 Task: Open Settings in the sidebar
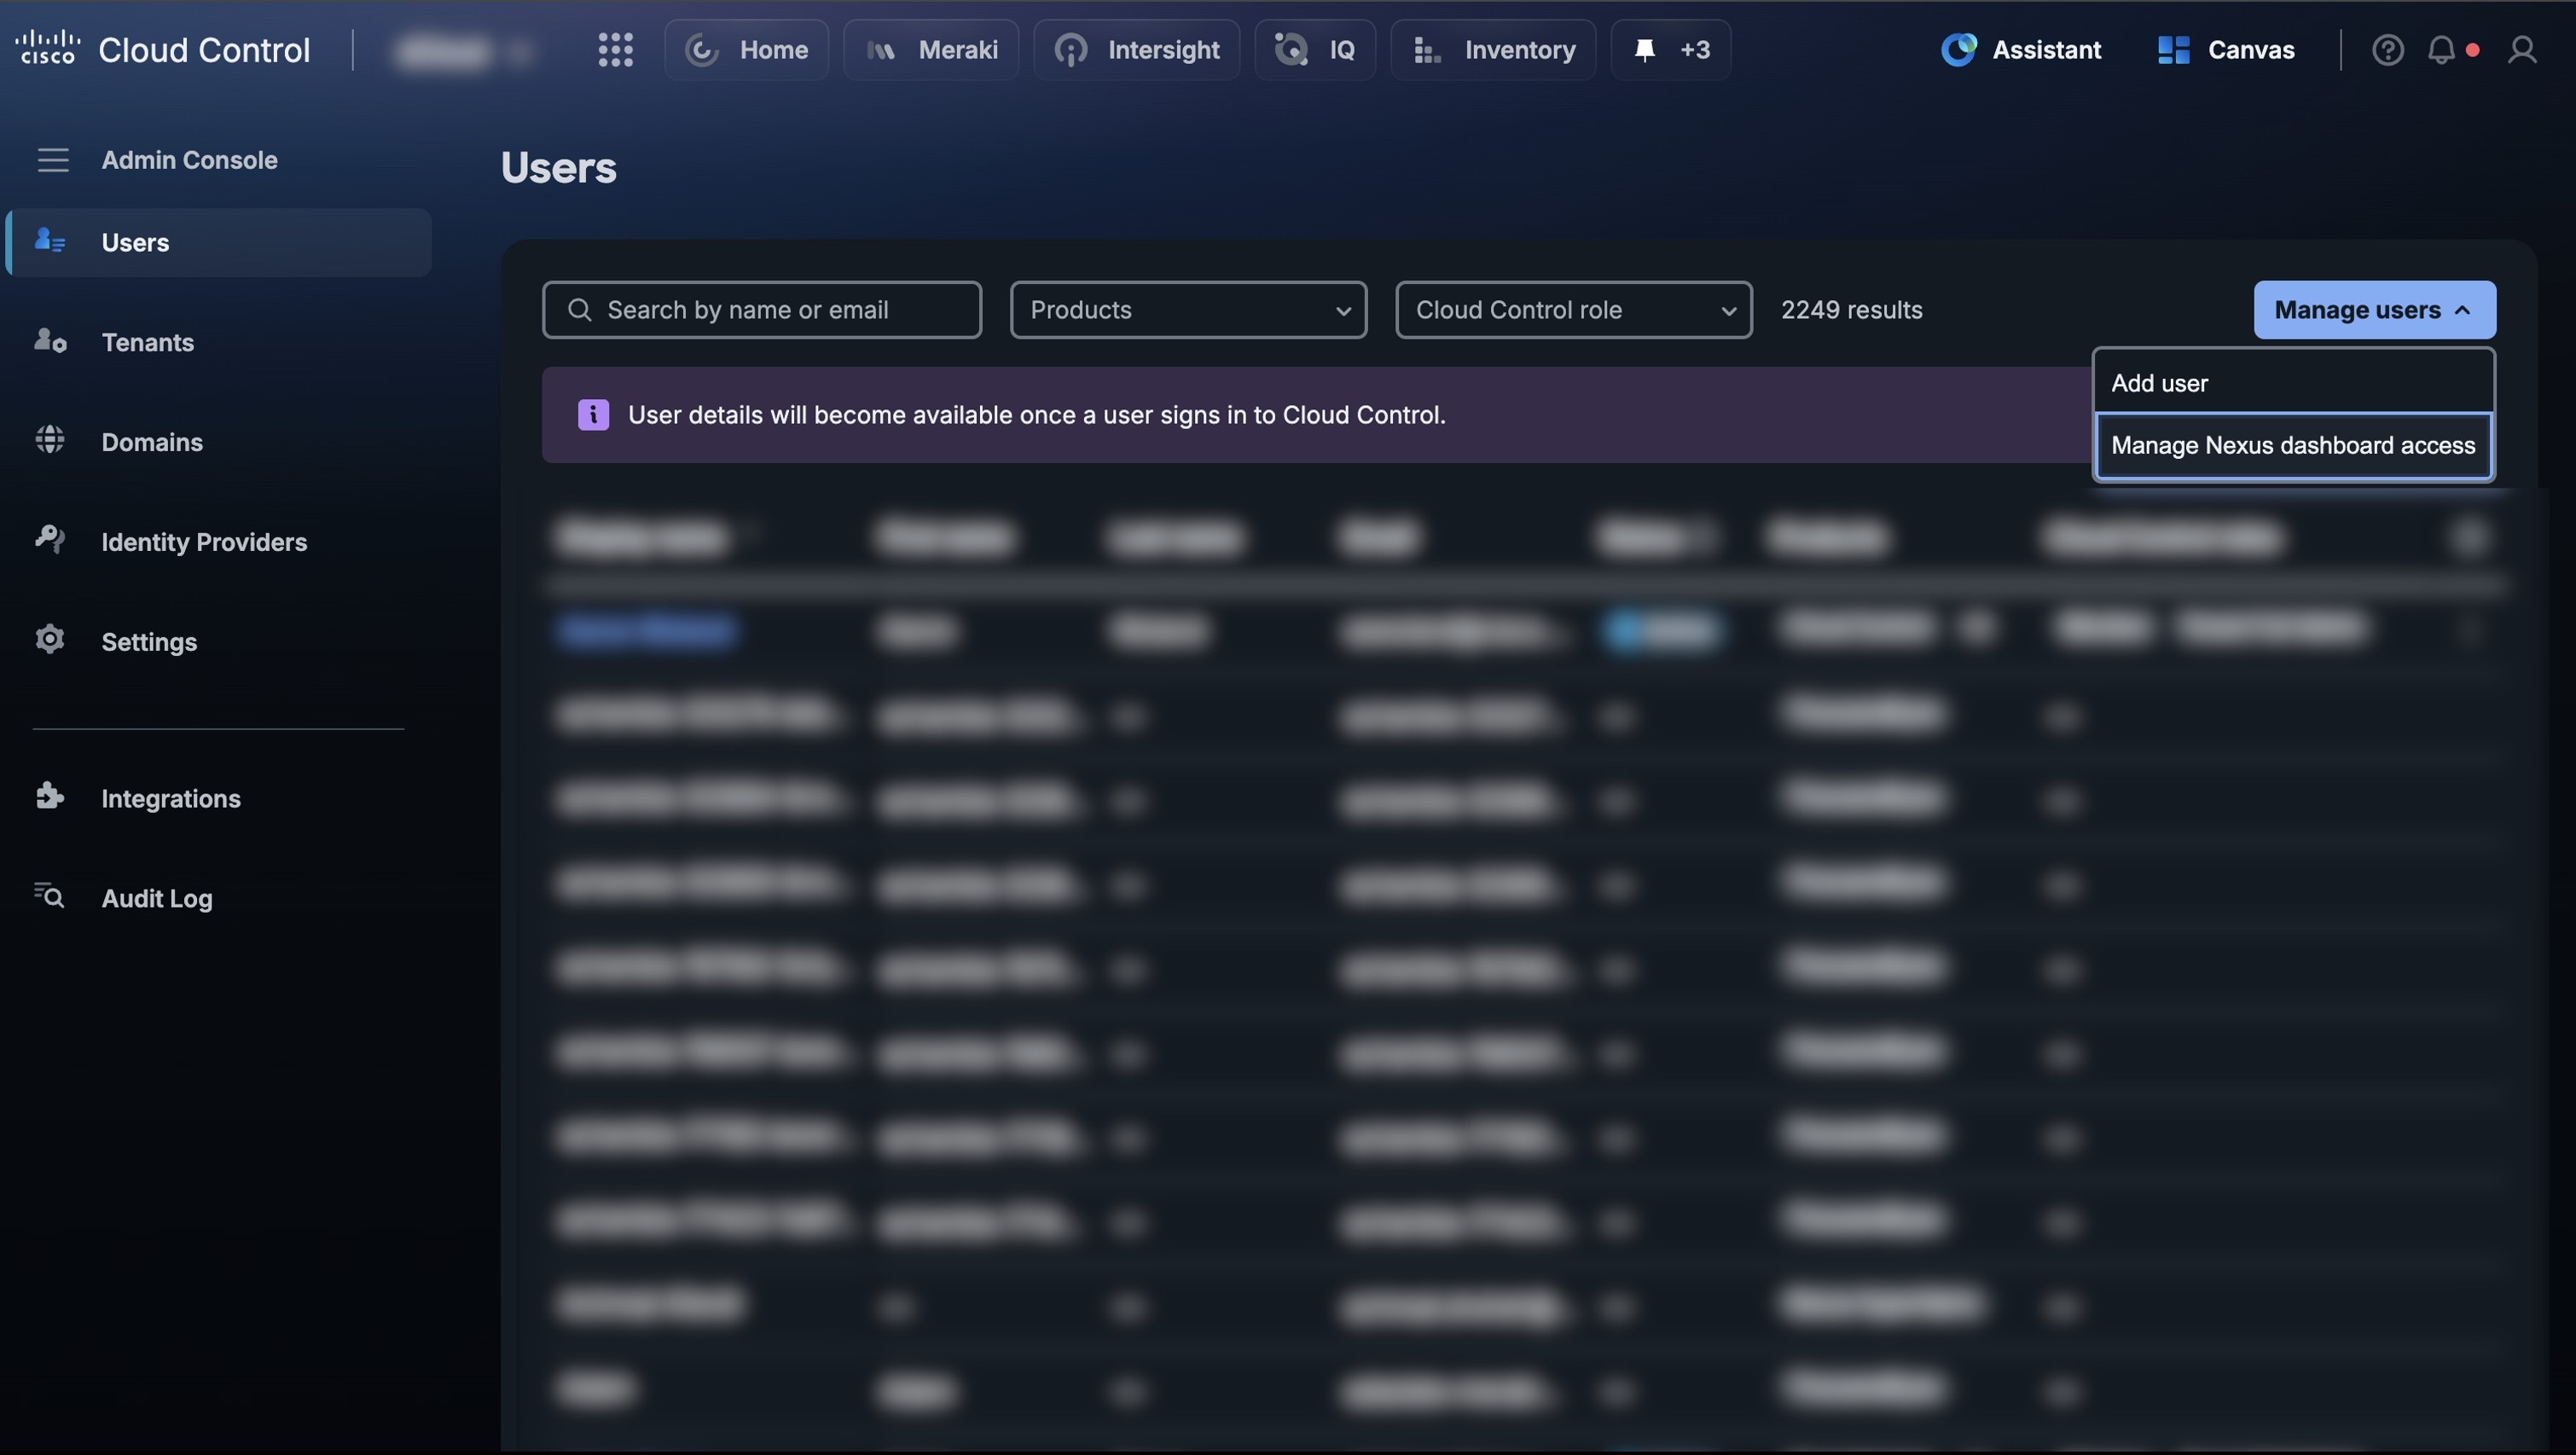(219, 641)
